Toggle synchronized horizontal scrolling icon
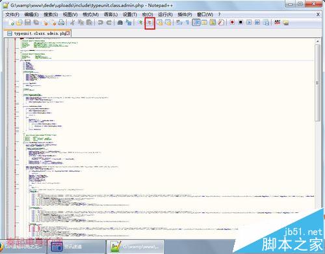The height and width of the screenshot is (254, 325). click(168, 22)
